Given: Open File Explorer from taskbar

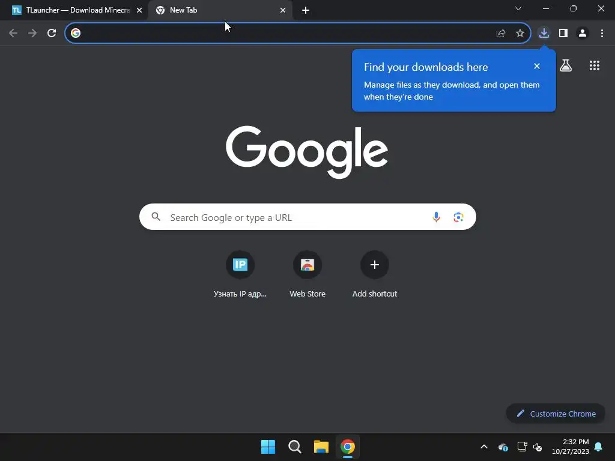Looking at the screenshot, I should (x=321, y=447).
